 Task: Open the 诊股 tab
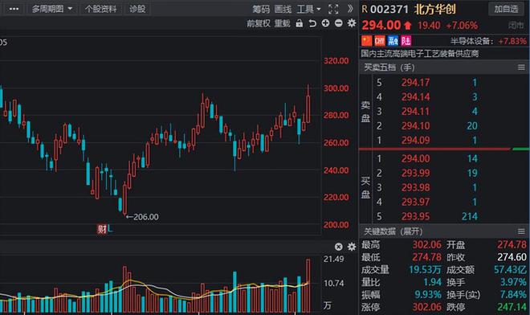point(137,9)
